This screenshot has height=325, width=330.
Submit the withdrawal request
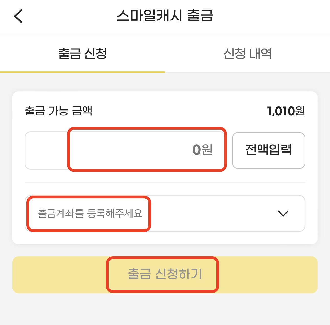164,275
